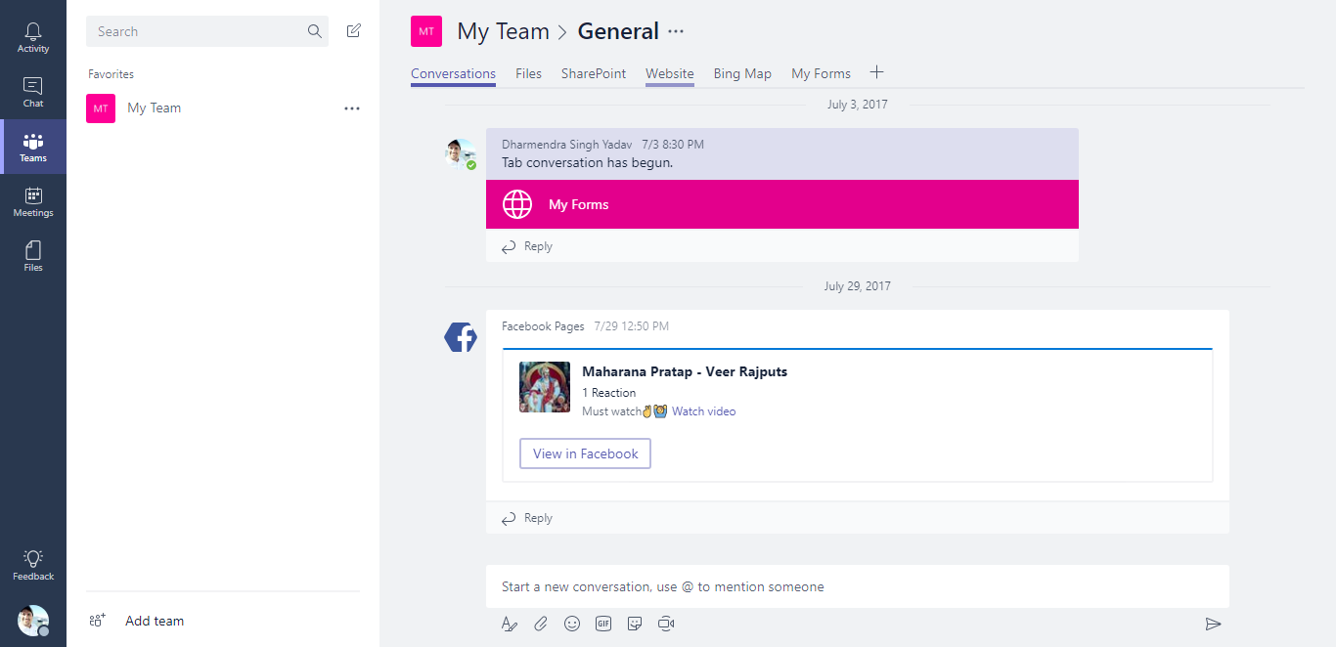Click the MT avatar beside My Team in Favorites

coord(101,108)
